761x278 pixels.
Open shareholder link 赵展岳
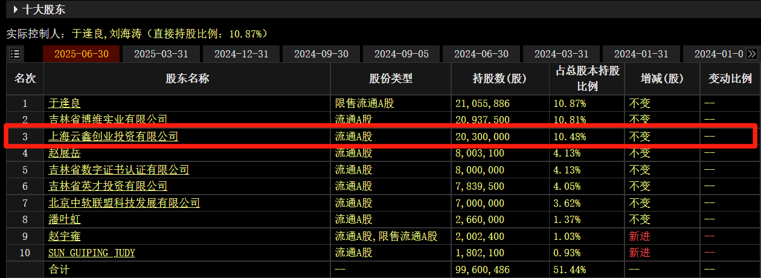click(x=64, y=154)
